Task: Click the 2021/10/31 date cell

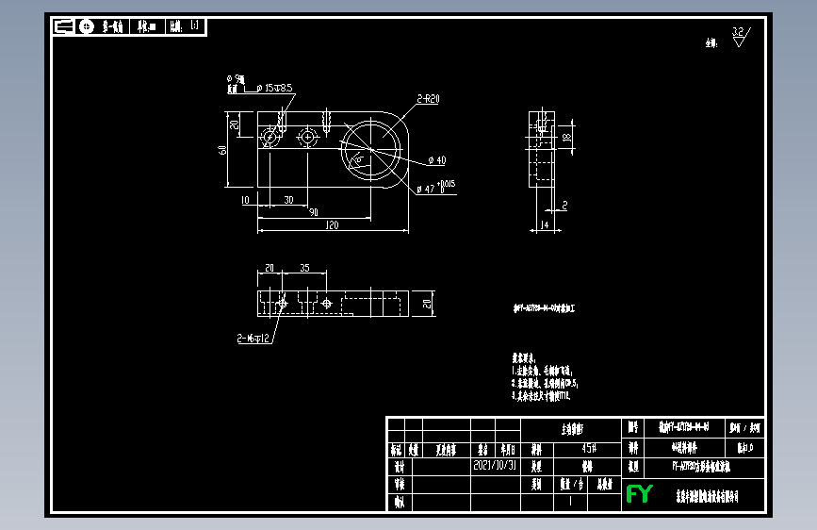Action: (495, 465)
